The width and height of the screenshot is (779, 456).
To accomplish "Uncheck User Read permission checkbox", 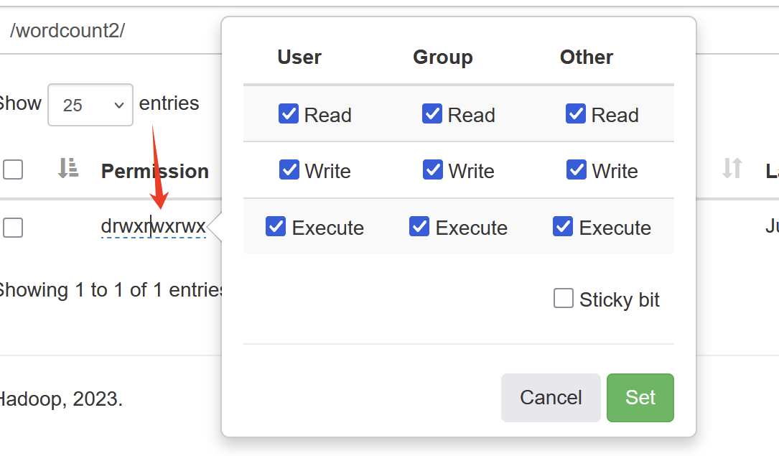I will click(289, 113).
